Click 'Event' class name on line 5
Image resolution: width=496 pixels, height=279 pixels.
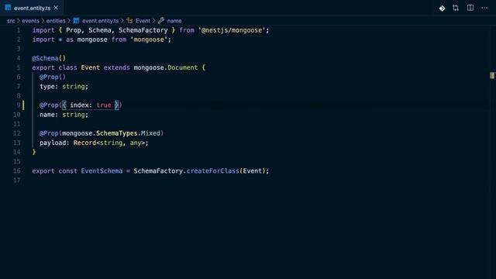click(90, 67)
